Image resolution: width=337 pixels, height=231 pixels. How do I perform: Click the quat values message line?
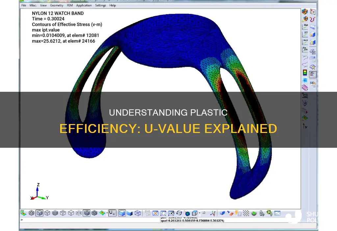point(193,221)
